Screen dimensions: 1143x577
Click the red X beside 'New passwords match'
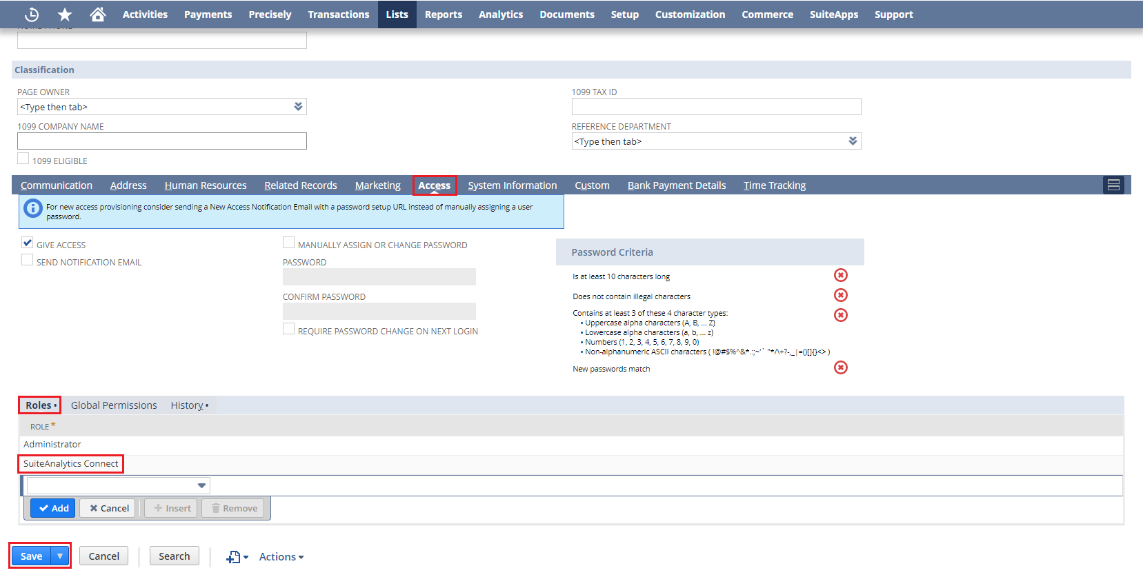pos(840,368)
